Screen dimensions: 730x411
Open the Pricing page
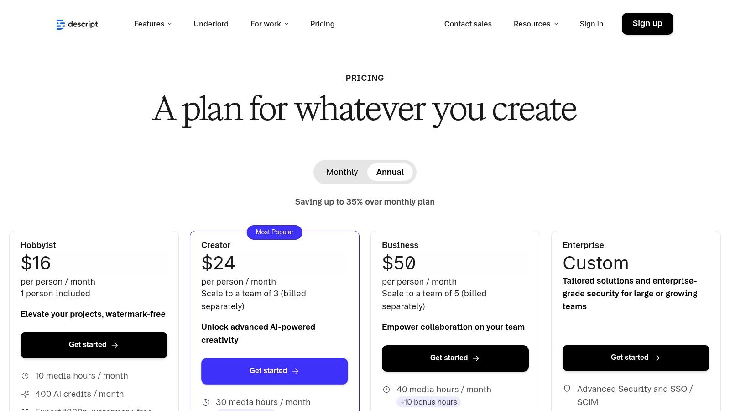tap(322, 24)
